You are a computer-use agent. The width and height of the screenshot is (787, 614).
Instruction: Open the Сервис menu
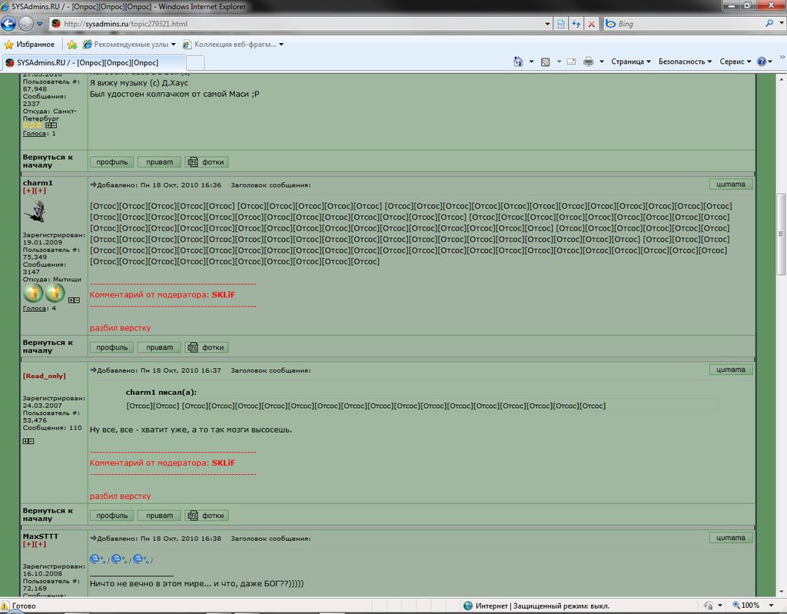click(736, 61)
